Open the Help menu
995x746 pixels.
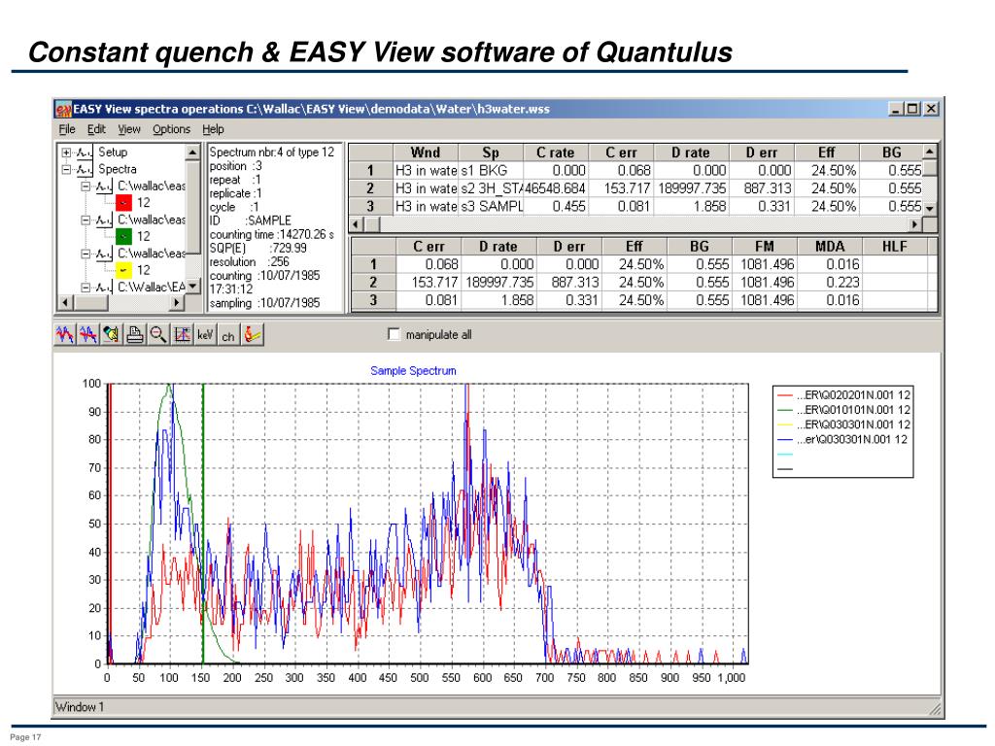click(213, 129)
